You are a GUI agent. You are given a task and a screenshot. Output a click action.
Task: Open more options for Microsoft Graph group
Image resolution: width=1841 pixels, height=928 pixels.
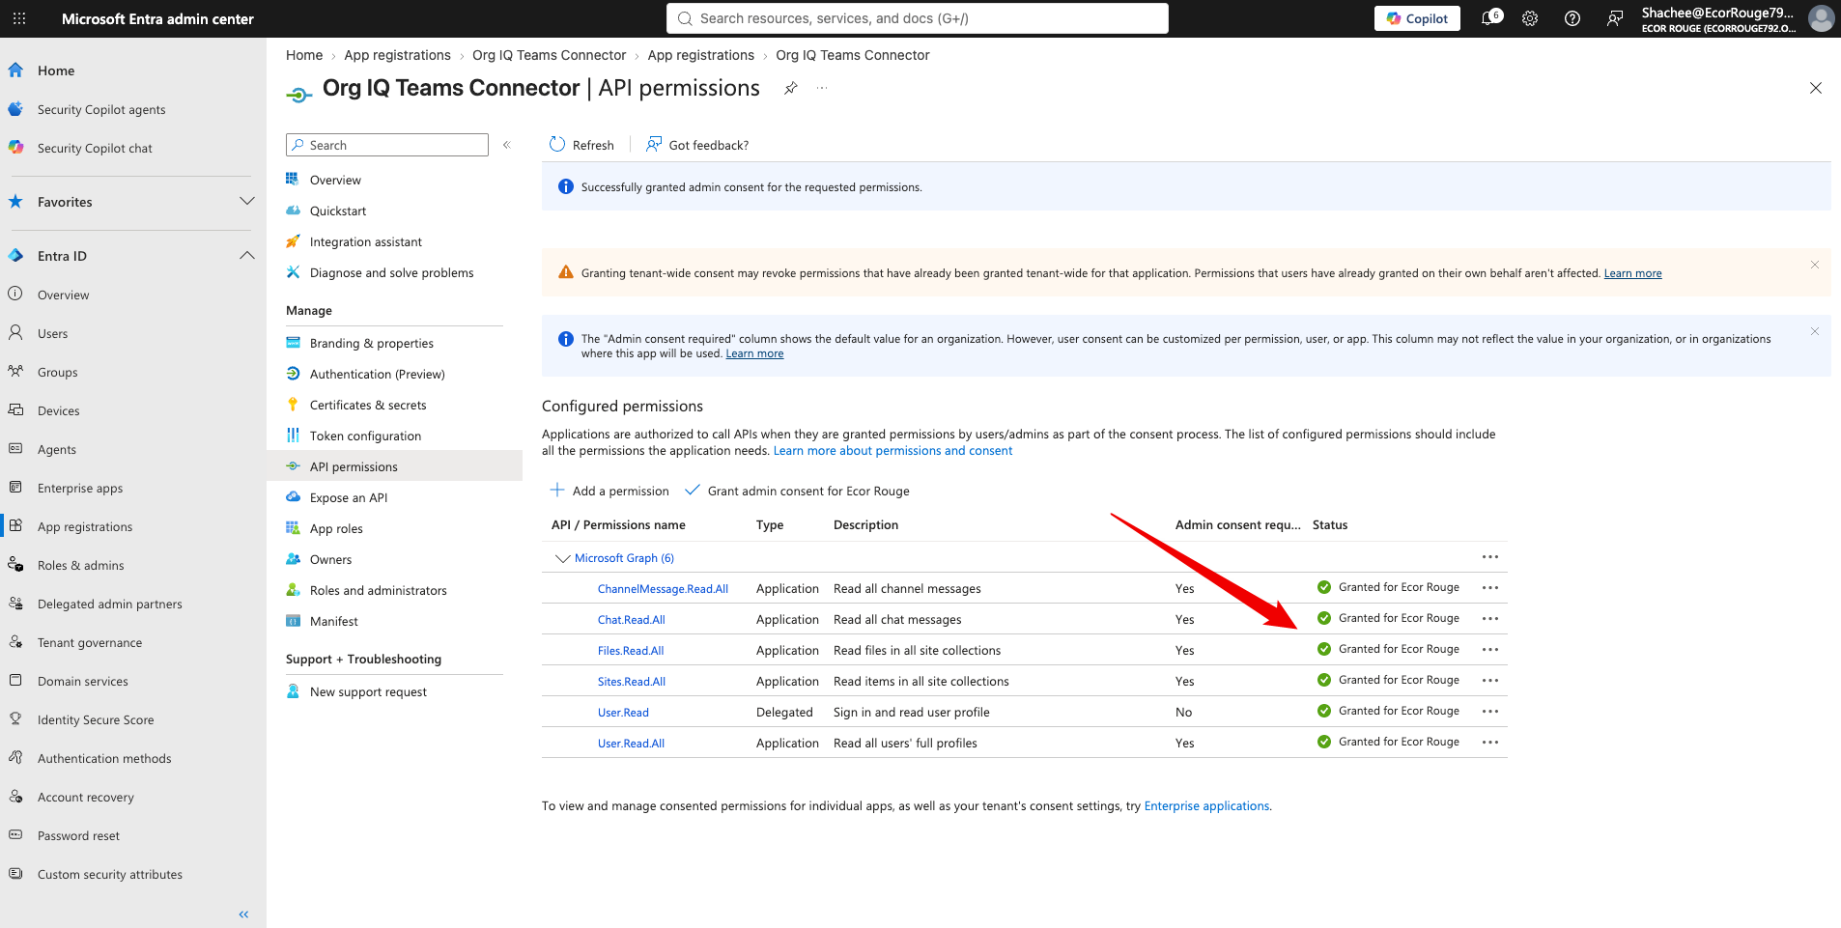click(x=1490, y=557)
